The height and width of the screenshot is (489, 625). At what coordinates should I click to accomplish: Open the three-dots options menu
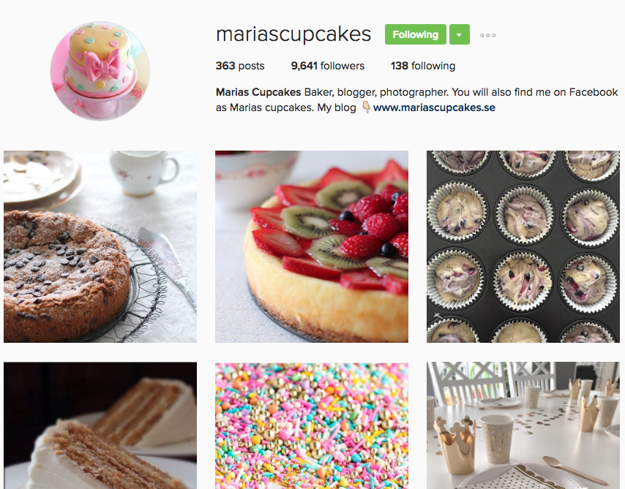point(488,35)
